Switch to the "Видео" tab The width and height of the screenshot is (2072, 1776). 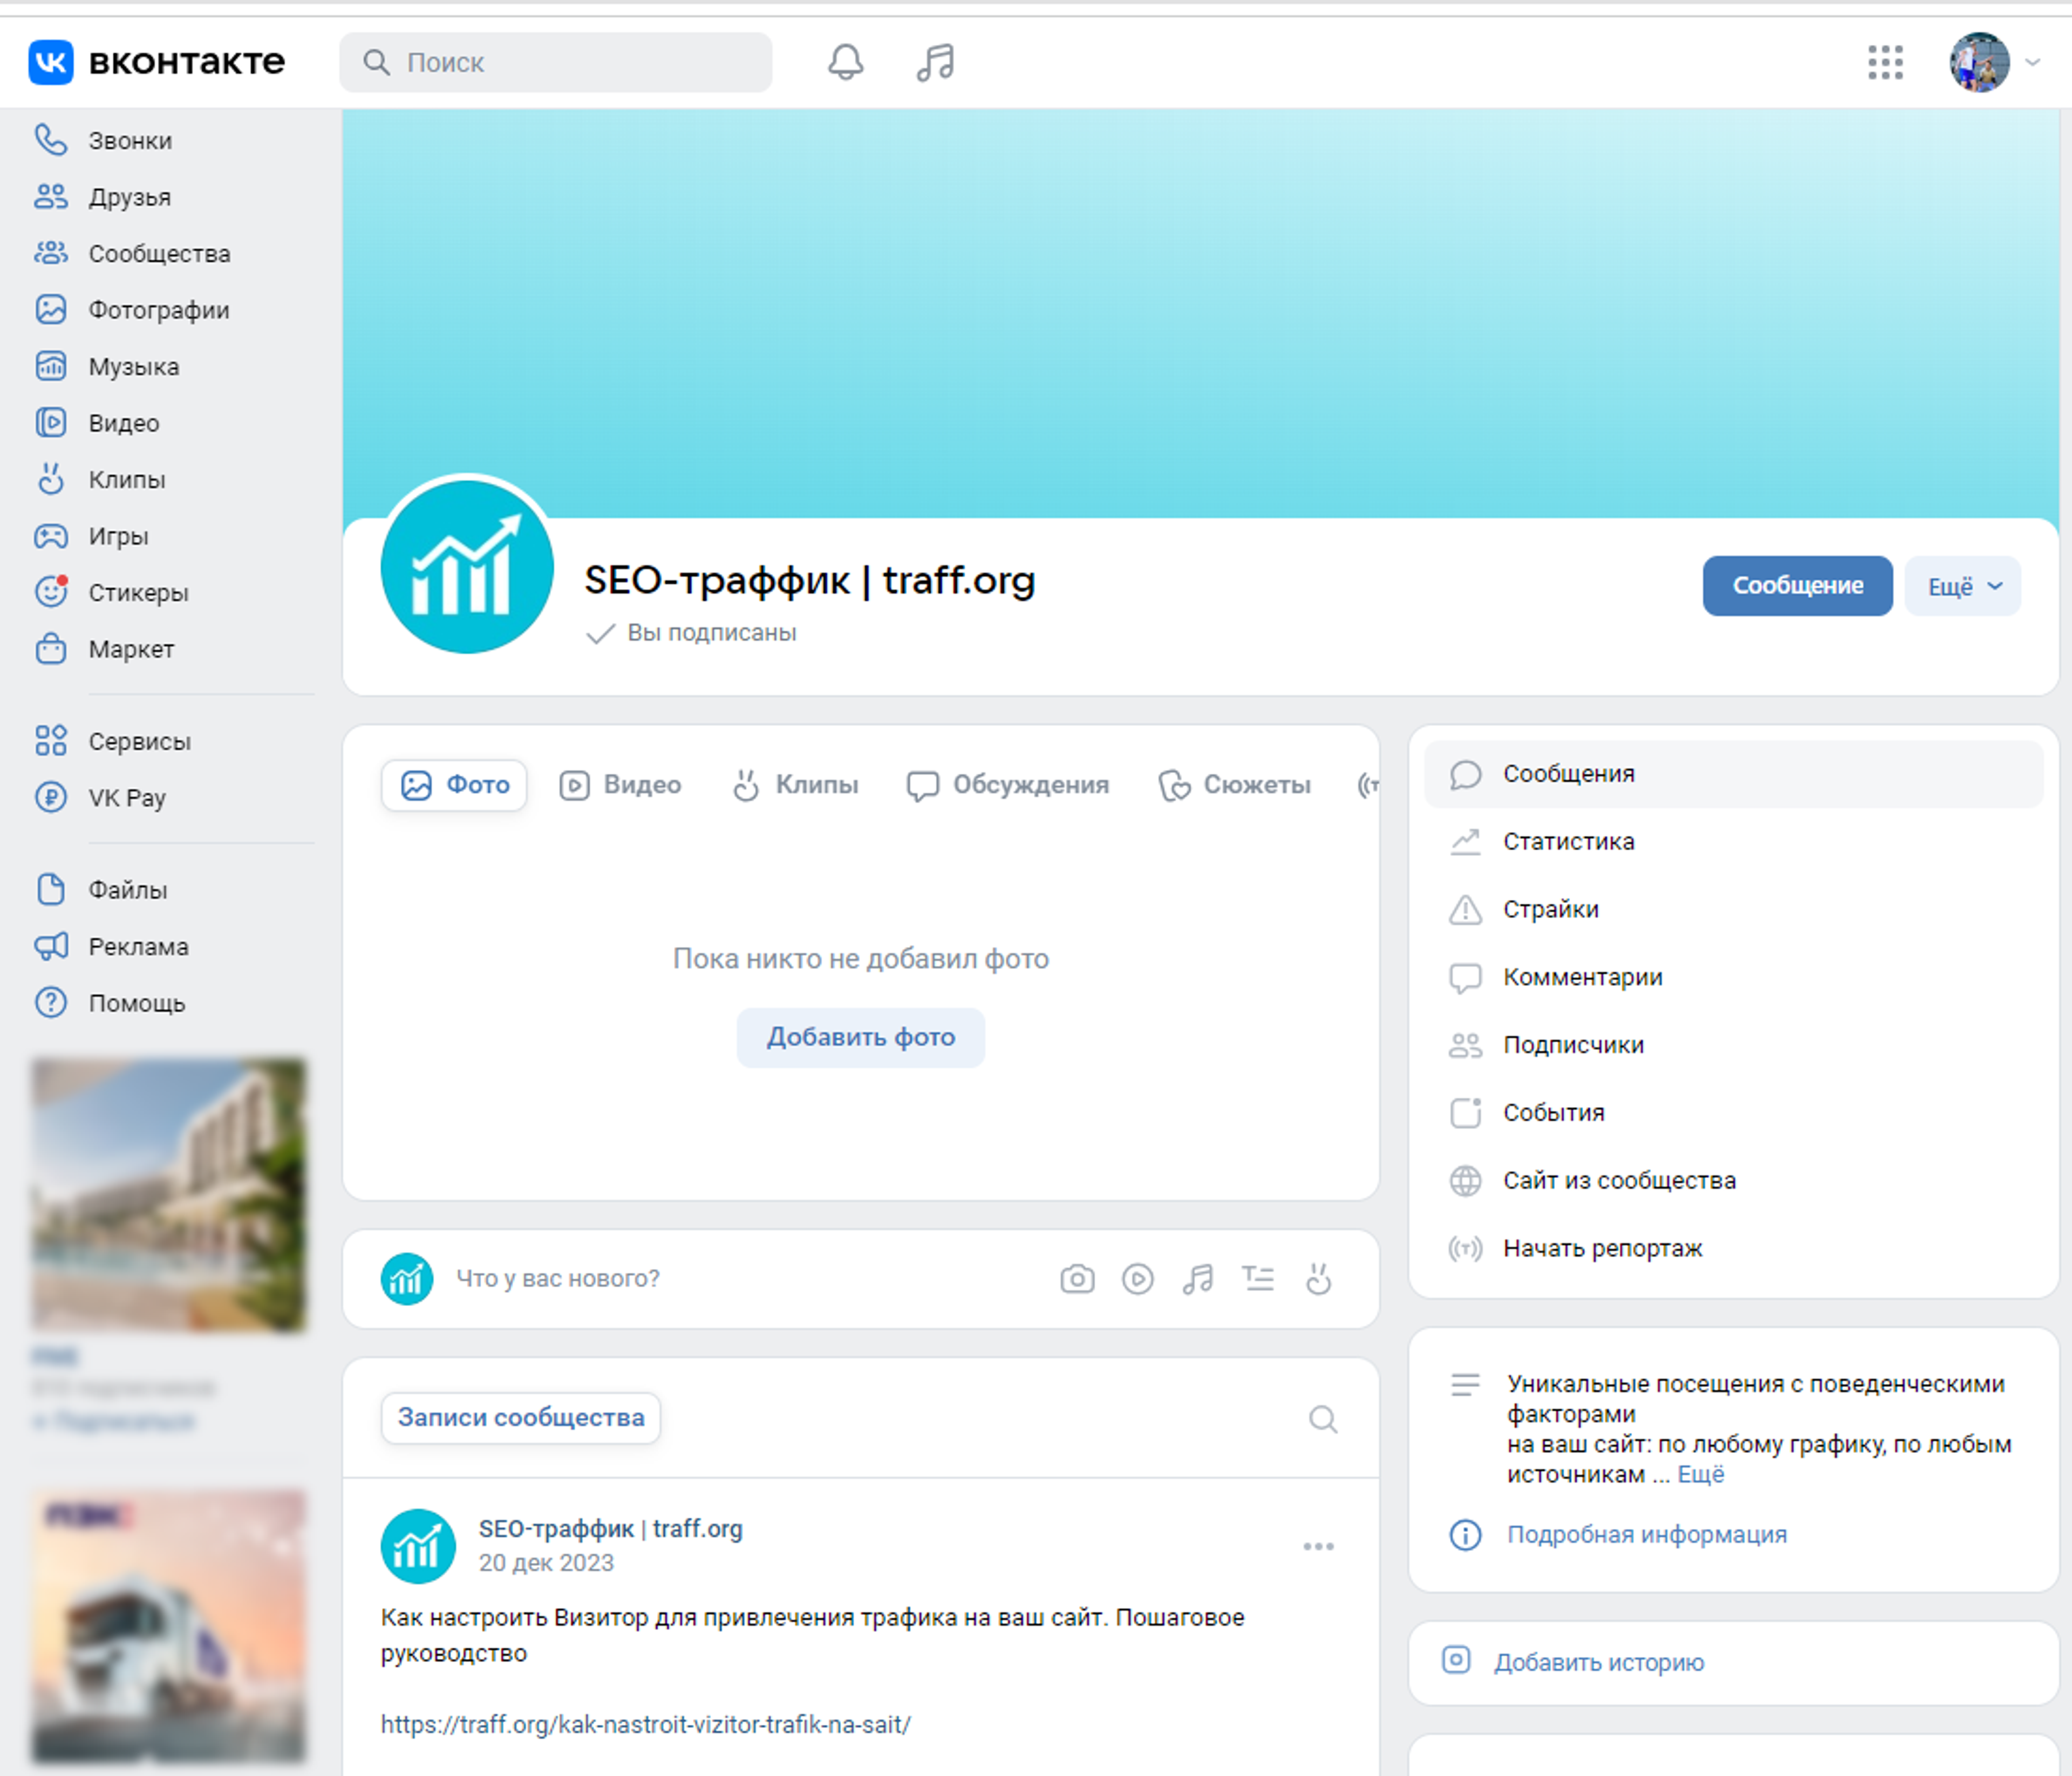click(x=621, y=784)
